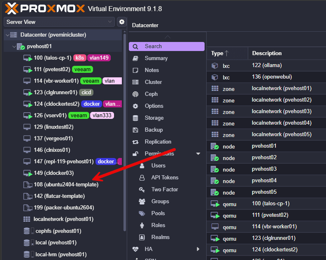Open the Search menu item
326x260 pixels.
coord(167,46)
